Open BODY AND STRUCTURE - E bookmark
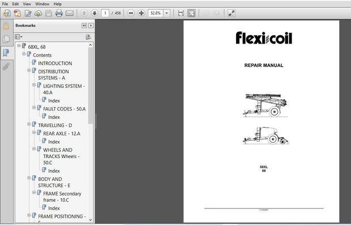Viewport: 351px width, 225px height. point(54,182)
